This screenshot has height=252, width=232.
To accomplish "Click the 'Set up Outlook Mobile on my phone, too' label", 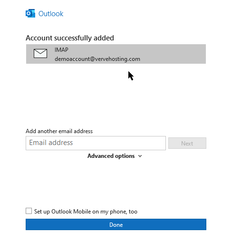I will (86, 212).
